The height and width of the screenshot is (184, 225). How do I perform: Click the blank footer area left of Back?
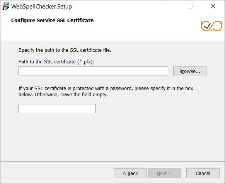coord(57,173)
